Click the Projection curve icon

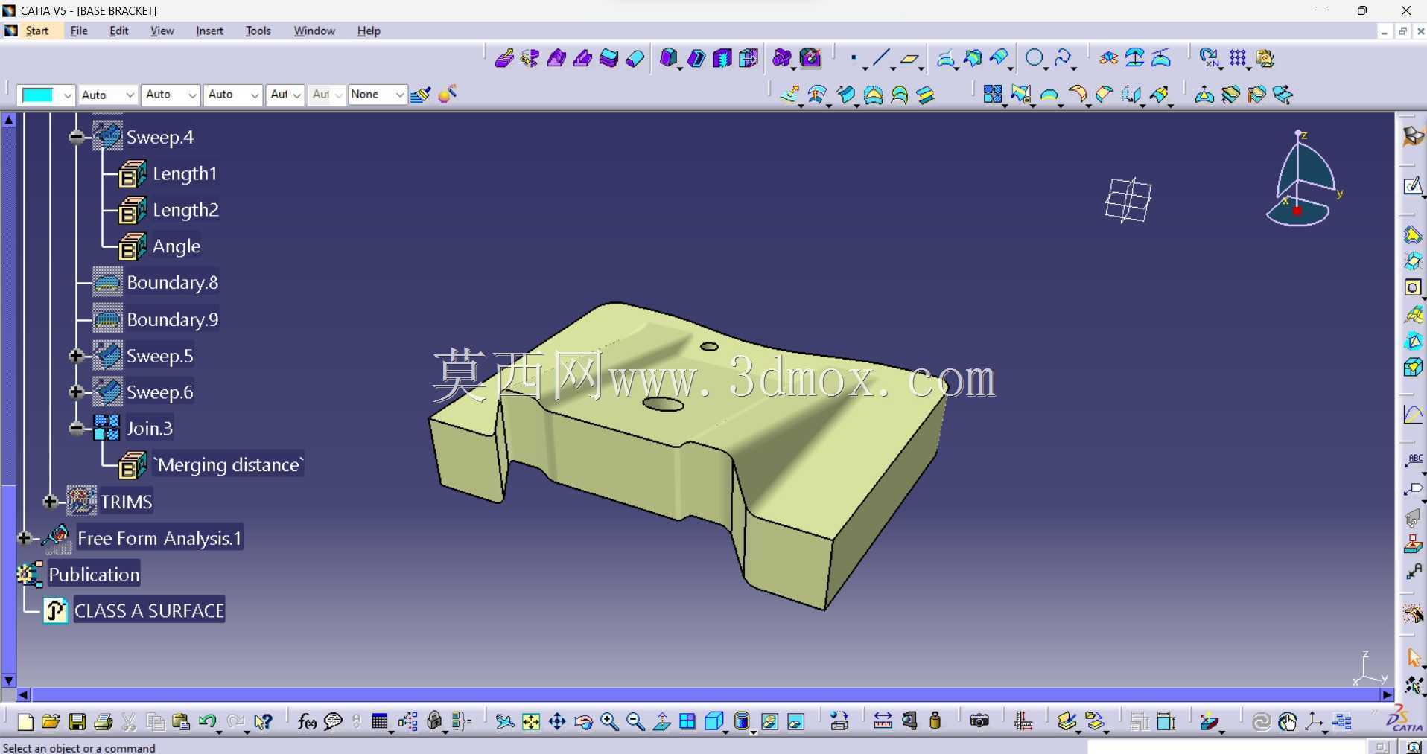[946, 58]
